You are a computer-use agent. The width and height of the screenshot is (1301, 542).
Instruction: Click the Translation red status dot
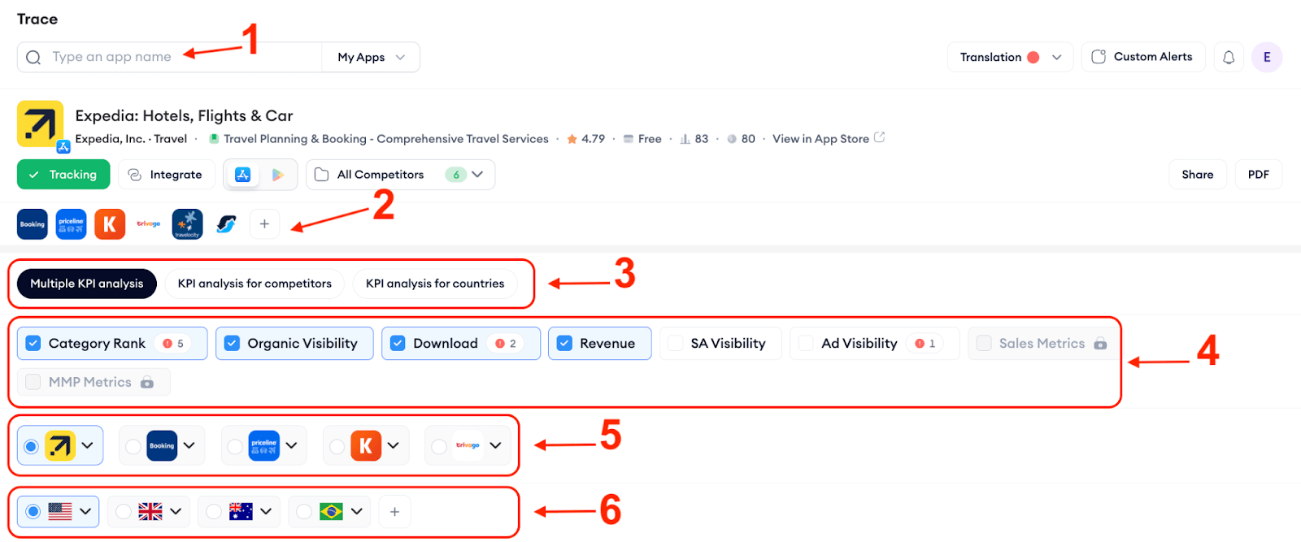point(1033,57)
